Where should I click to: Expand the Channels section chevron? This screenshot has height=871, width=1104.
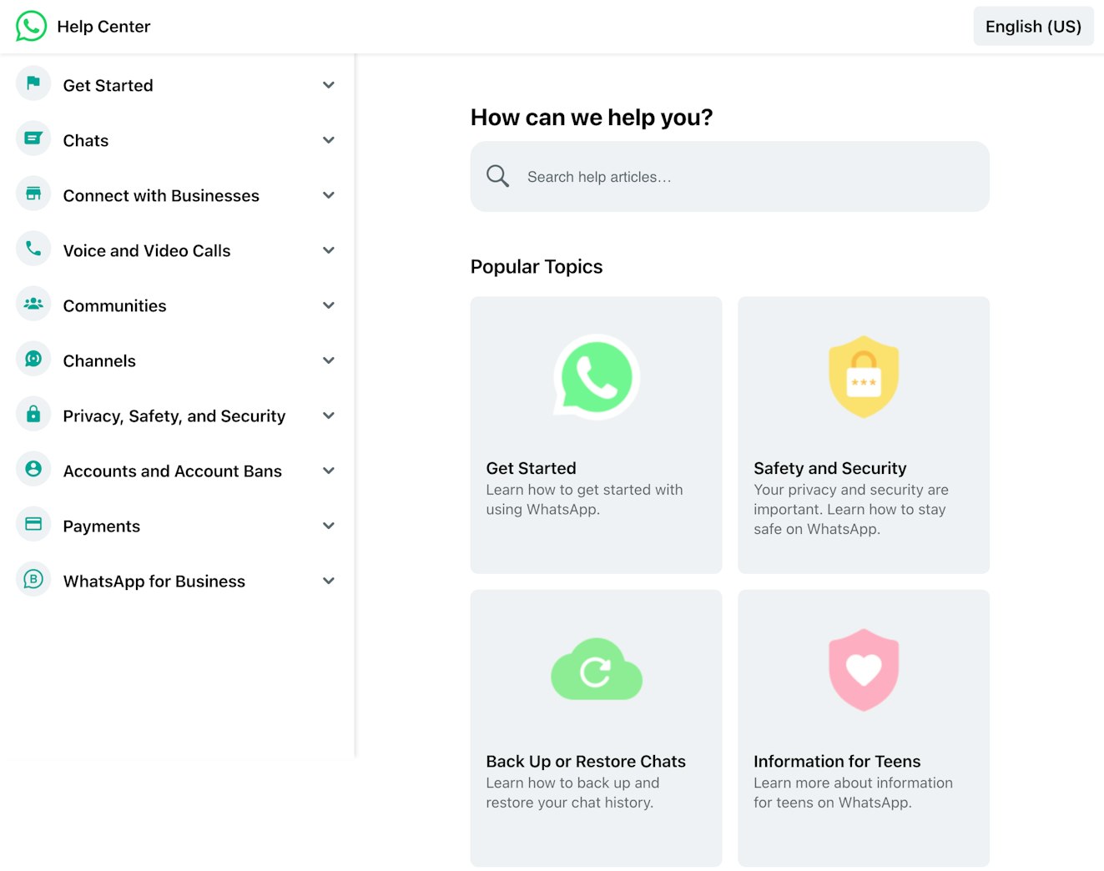pyautogui.click(x=329, y=360)
